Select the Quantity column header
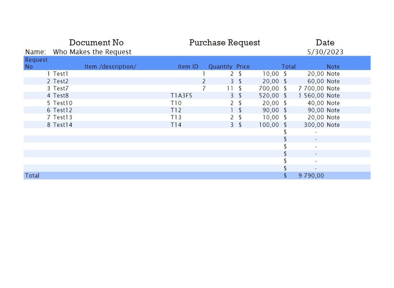Viewport: 394px width, 288px height. [220, 66]
